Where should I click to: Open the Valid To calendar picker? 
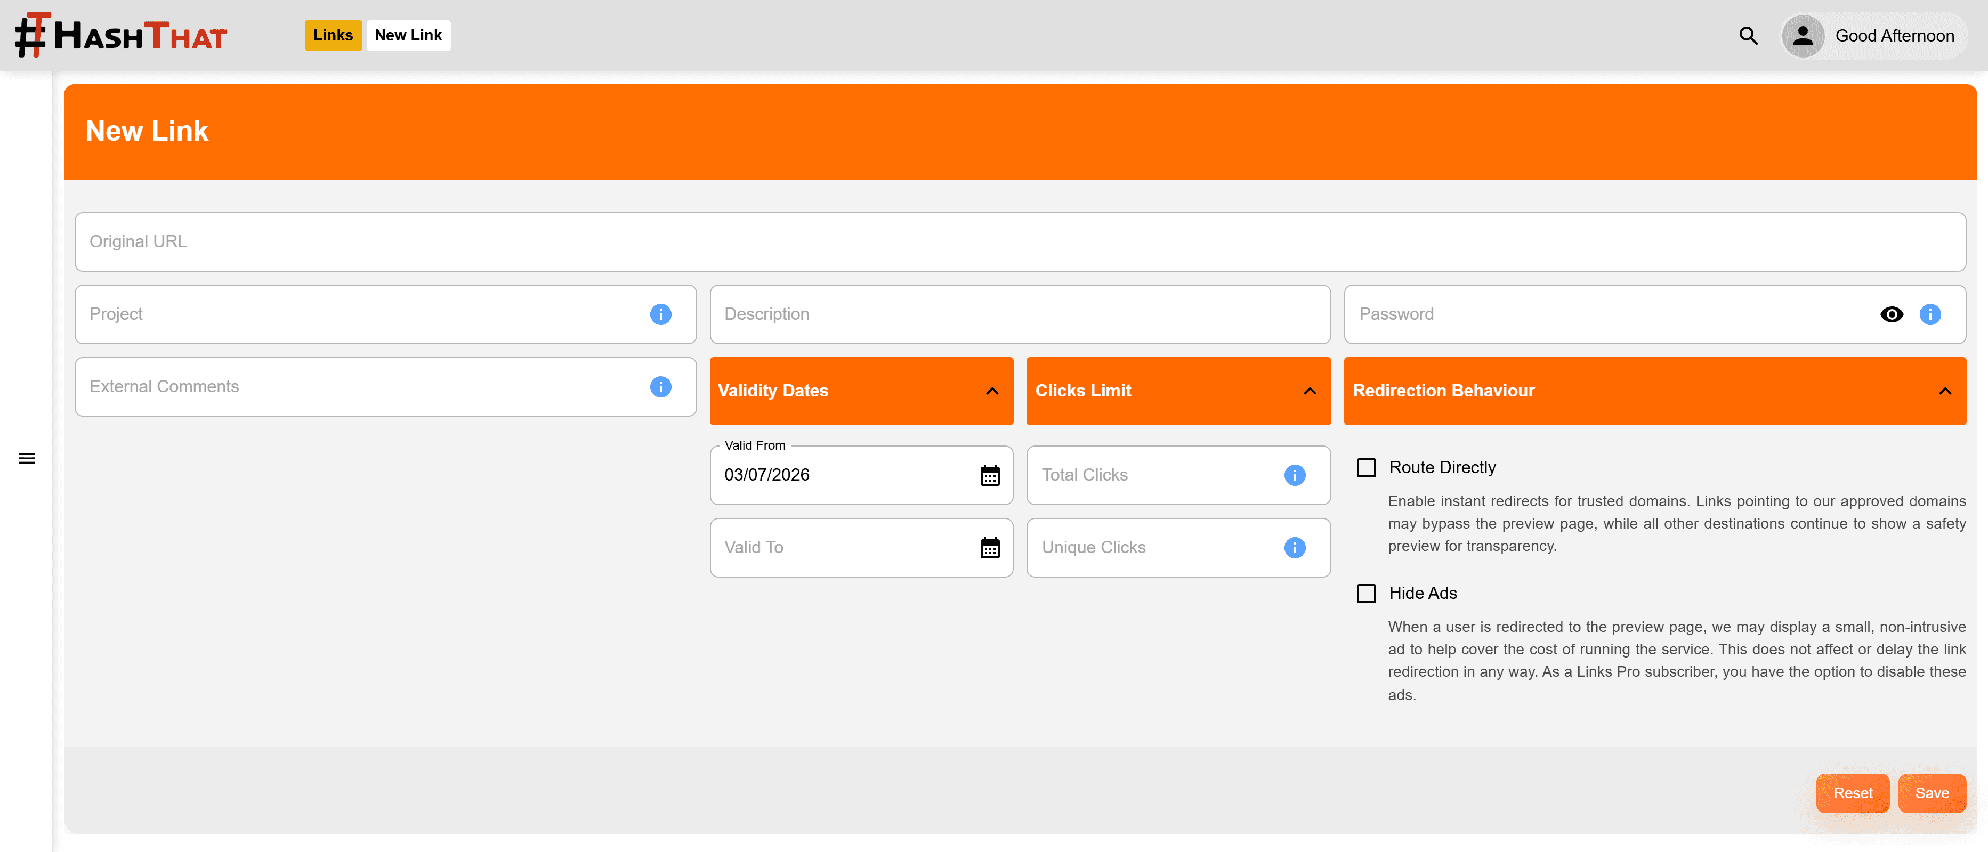pyautogui.click(x=990, y=548)
